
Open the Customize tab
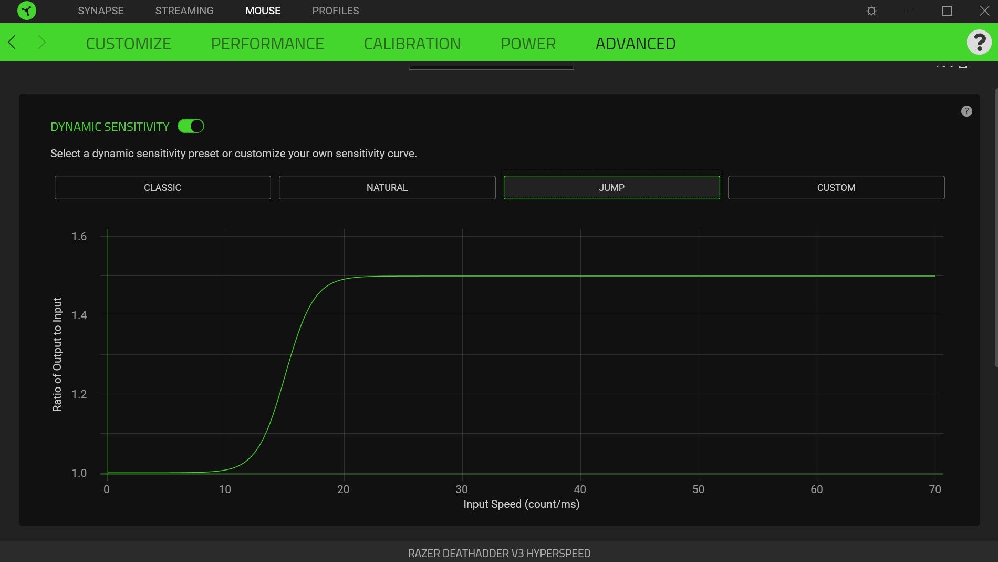(x=128, y=44)
